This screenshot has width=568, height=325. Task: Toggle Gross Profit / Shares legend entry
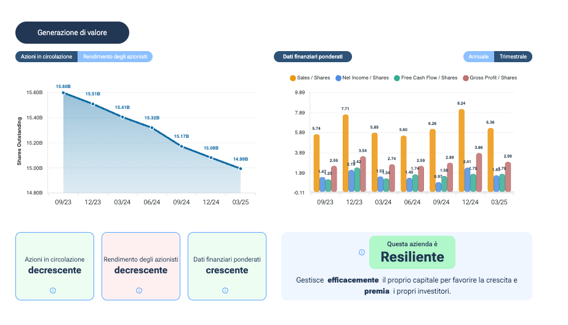click(493, 78)
